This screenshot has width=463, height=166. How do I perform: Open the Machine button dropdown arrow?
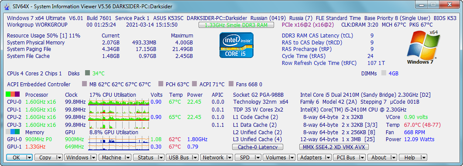coord(128,157)
